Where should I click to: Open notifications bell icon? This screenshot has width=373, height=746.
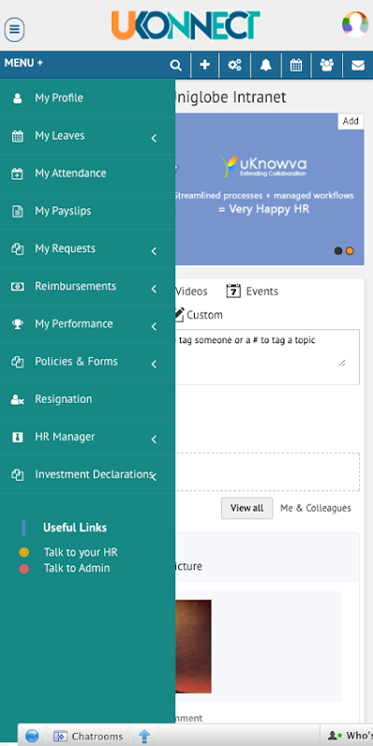point(266,64)
